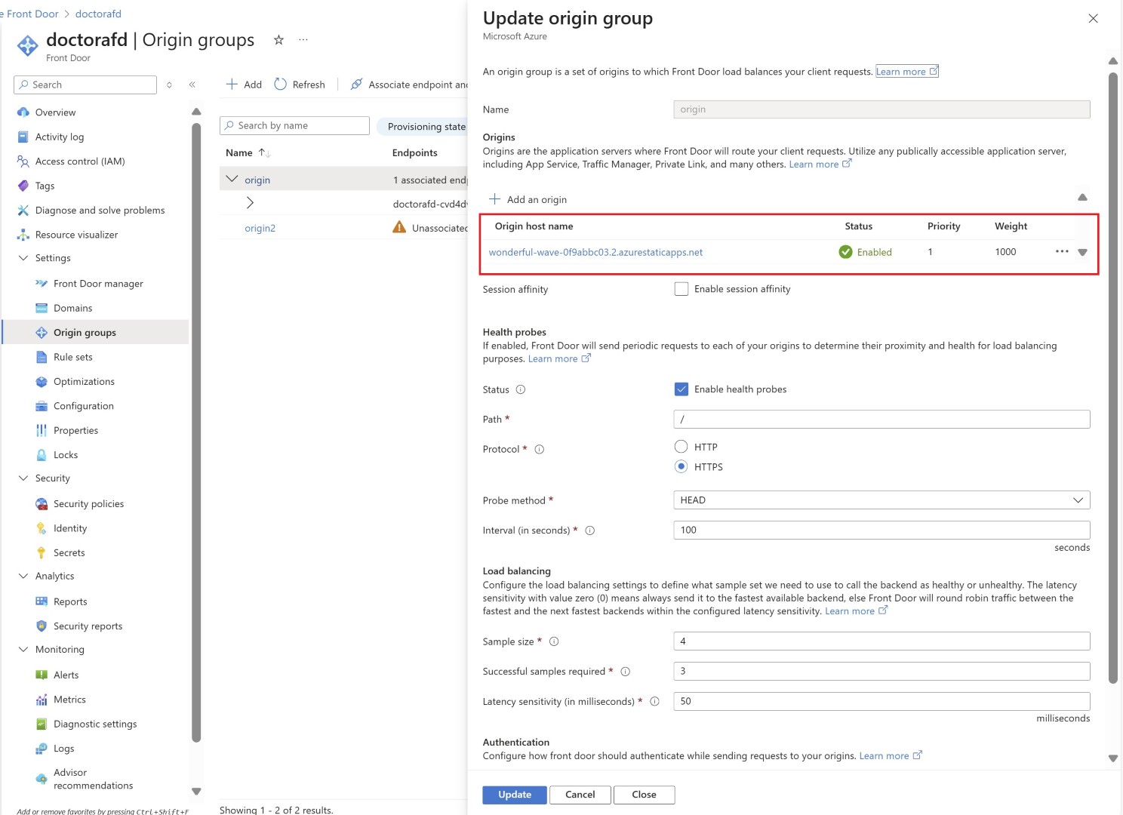1123x815 pixels.
Task: Click the Metrics chart icon
Action: [x=42, y=700]
